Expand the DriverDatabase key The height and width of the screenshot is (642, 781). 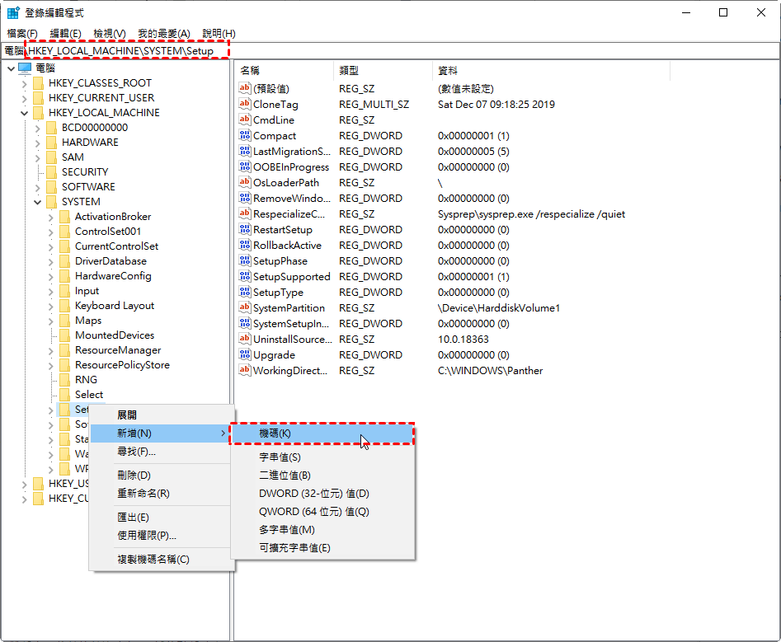[51, 262]
